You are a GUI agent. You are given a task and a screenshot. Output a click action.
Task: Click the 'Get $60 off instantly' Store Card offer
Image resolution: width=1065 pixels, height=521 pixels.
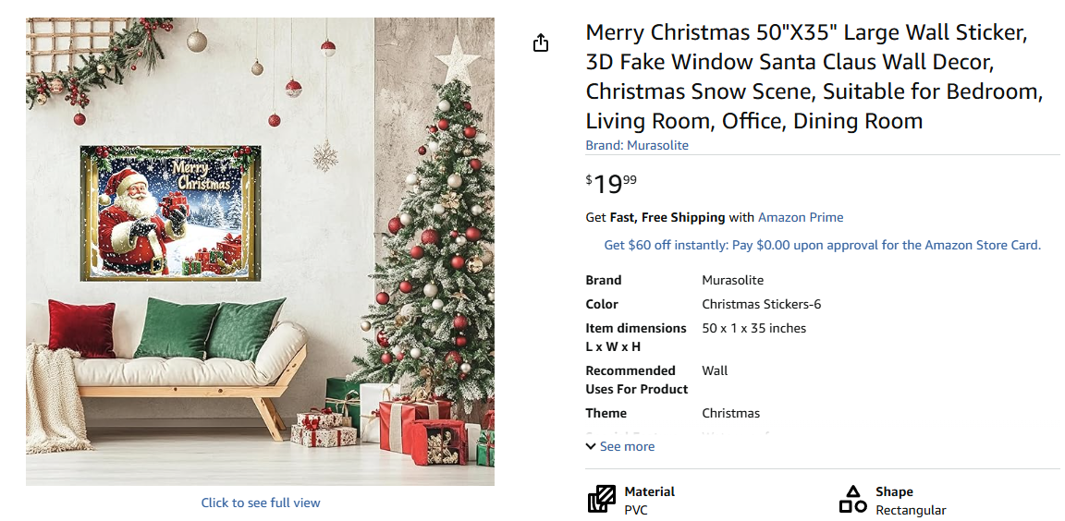[x=822, y=245]
